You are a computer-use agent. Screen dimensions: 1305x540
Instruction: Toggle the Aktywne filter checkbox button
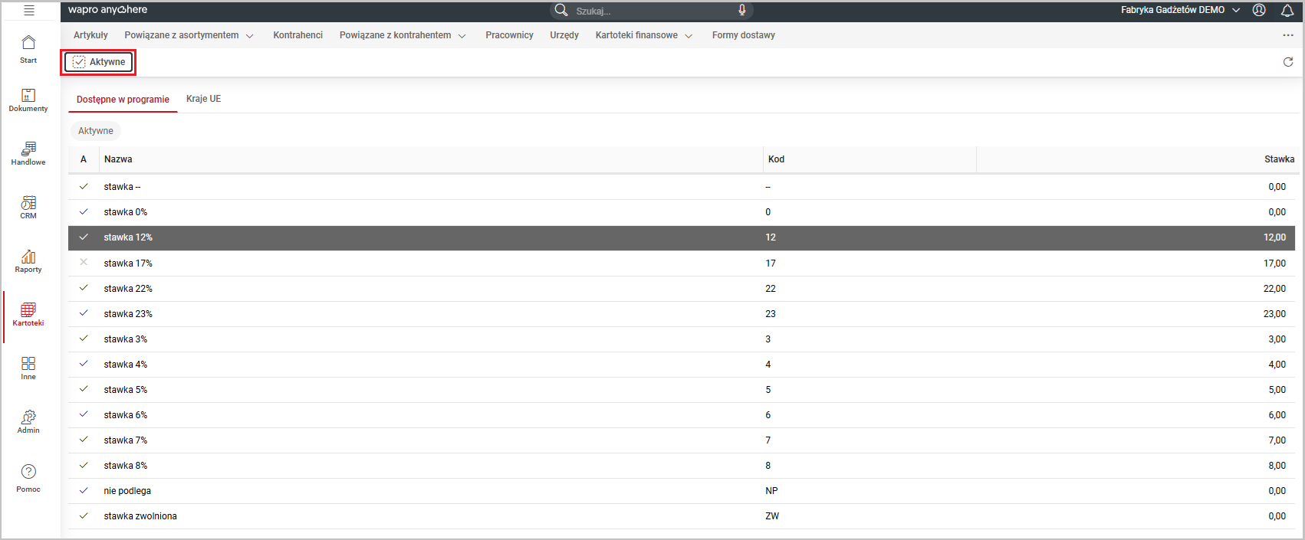click(x=99, y=62)
